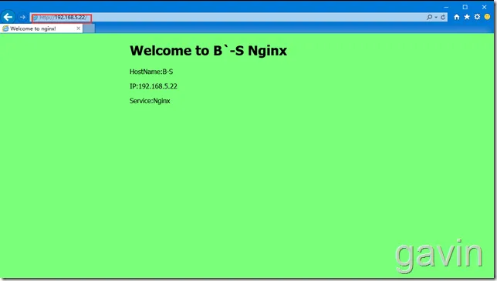Click the page icon on the nginx tab
The width and height of the screenshot is (497, 281).
tap(5, 28)
